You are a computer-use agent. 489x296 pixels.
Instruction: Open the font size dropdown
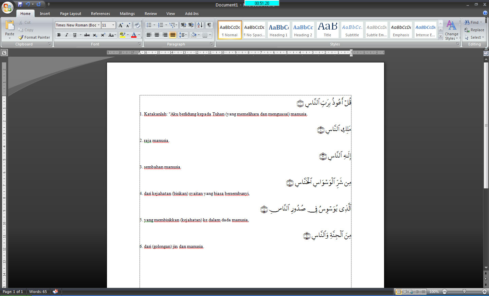point(113,25)
